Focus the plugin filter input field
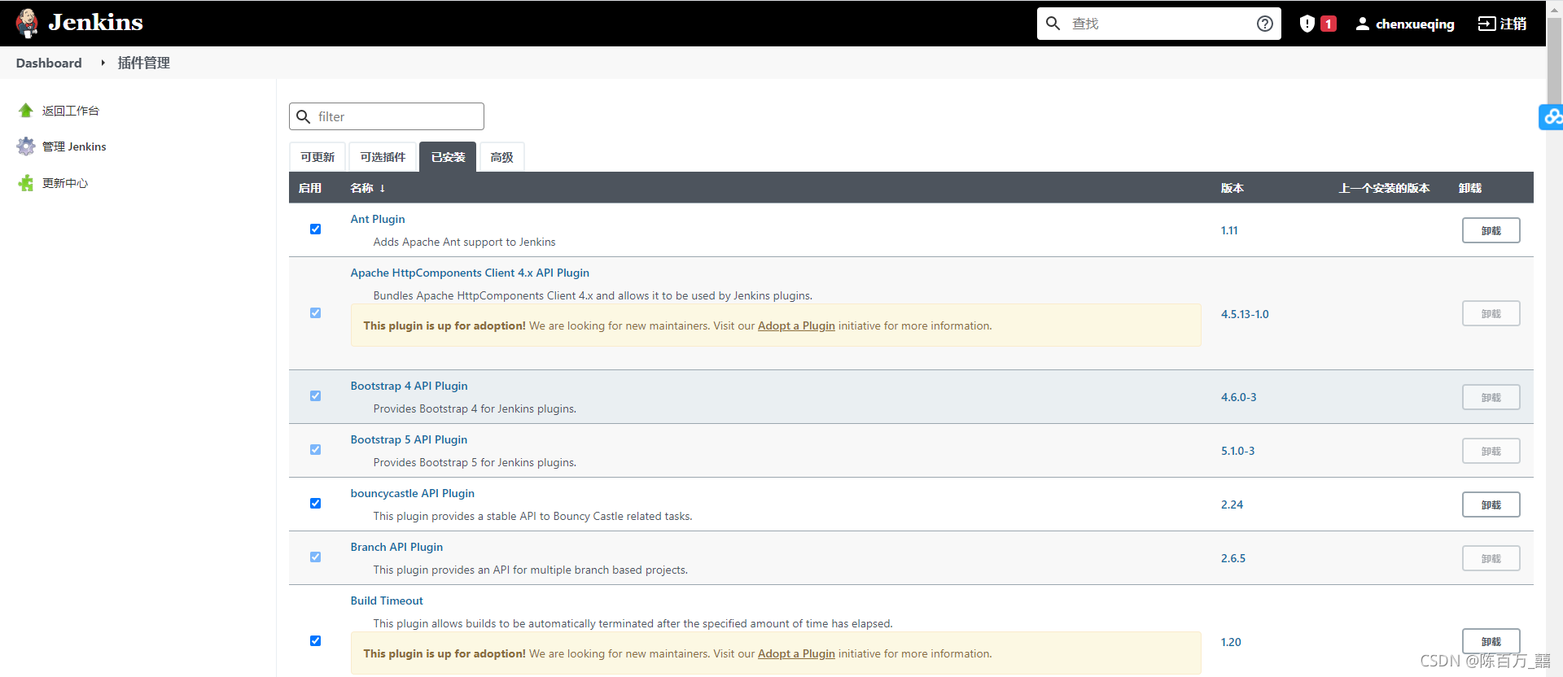This screenshot has width=1563, height=677. point(387,116)
